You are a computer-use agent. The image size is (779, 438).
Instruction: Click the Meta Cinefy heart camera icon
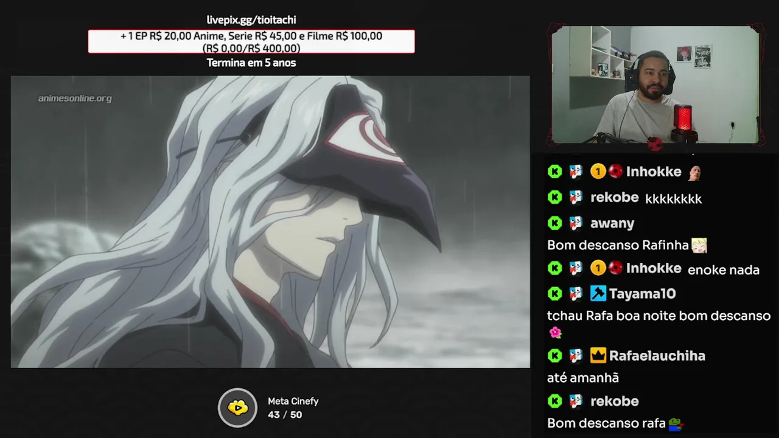tap(238, 408)
